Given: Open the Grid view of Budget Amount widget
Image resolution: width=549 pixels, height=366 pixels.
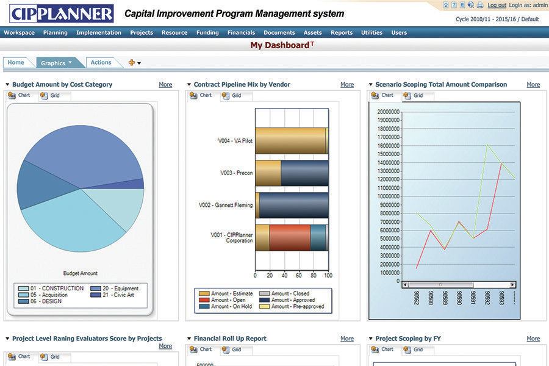Looking at the screenshot, I should [x=51, y=95].
